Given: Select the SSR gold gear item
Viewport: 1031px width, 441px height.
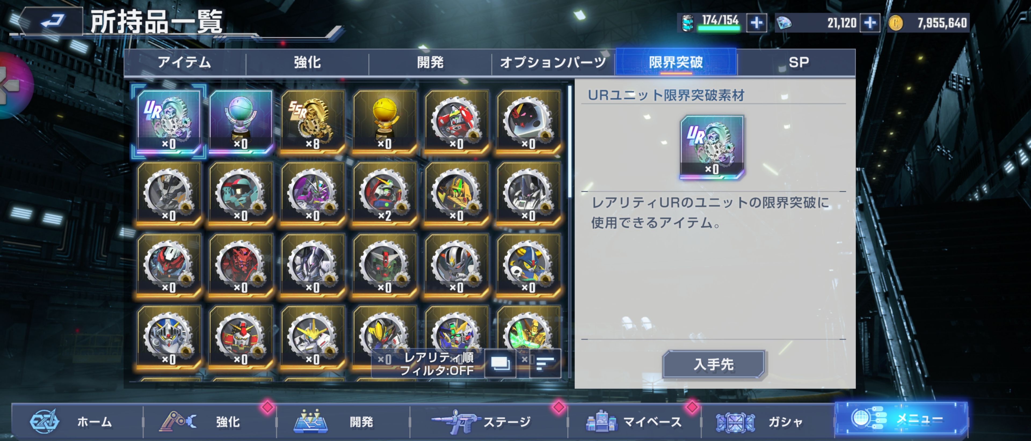Looking at the screenshot, I should 313,120.
